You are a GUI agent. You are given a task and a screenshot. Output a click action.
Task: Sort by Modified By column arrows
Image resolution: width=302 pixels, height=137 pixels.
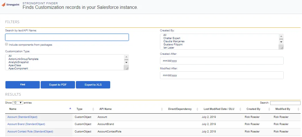(298, 109)
